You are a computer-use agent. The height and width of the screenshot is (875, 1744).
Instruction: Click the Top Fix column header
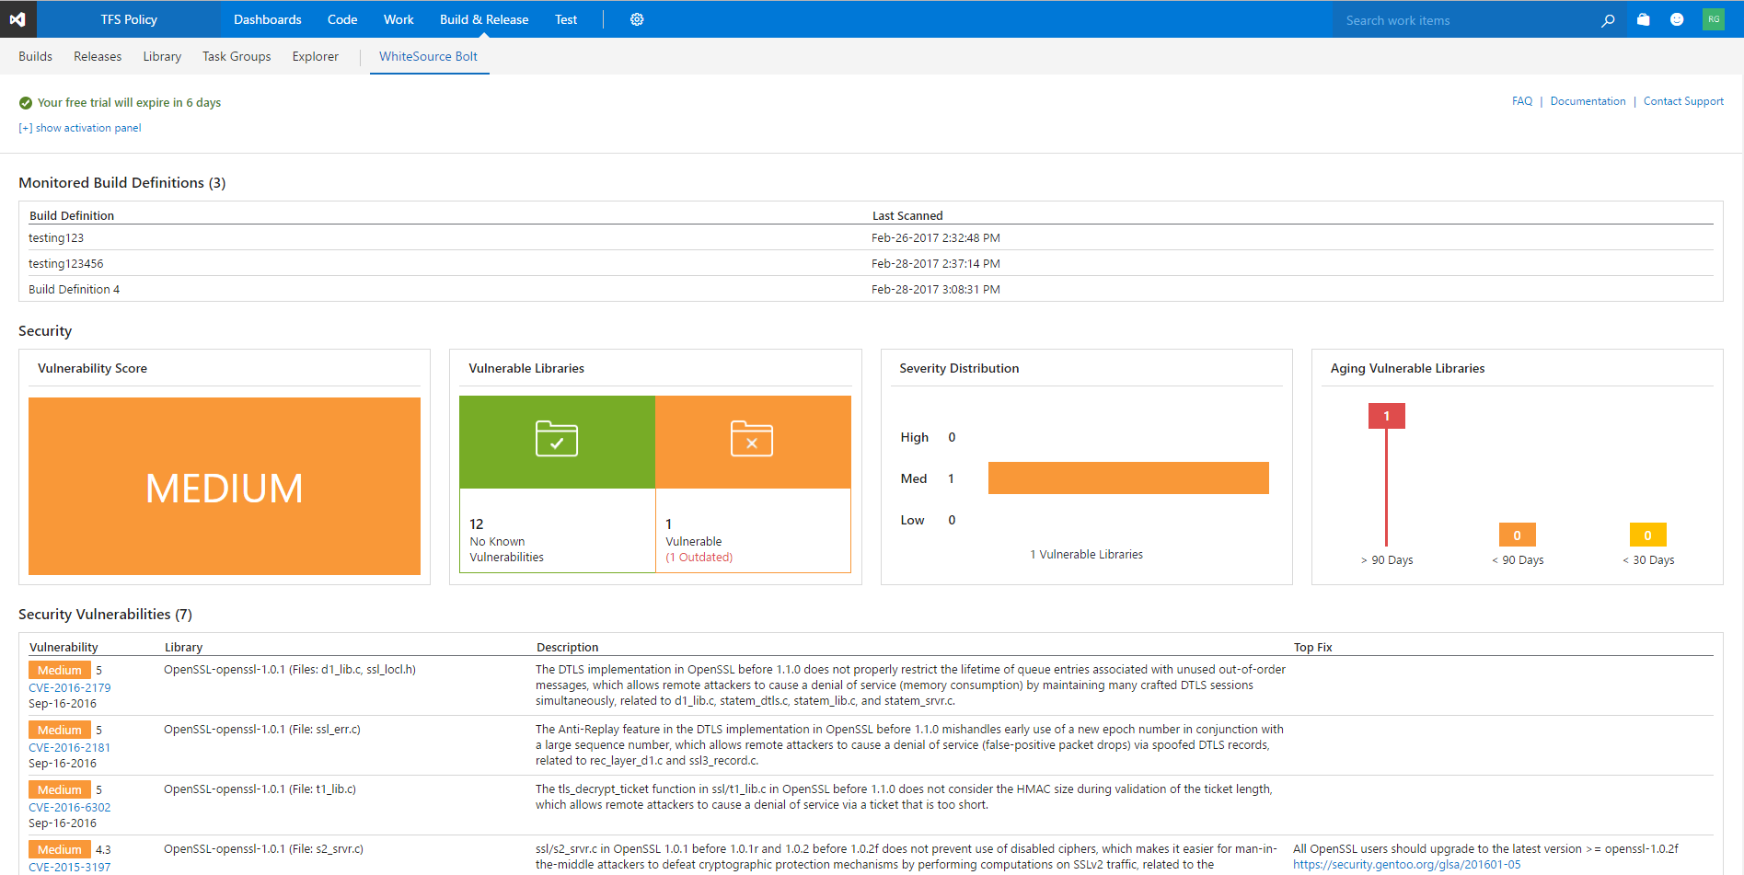[1313, 647]
